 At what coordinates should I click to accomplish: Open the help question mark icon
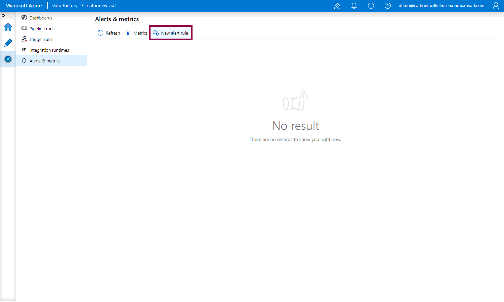coord(388,6)
